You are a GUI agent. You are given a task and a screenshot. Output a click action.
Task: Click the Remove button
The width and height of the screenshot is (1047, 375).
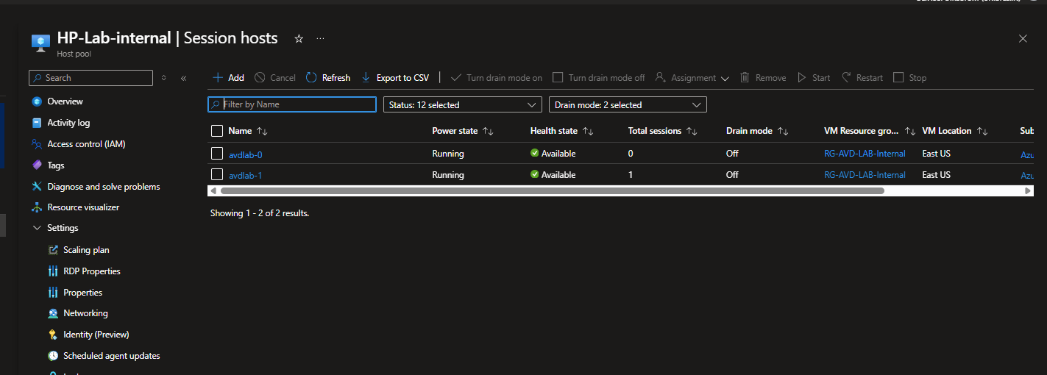tap(763, 78)
